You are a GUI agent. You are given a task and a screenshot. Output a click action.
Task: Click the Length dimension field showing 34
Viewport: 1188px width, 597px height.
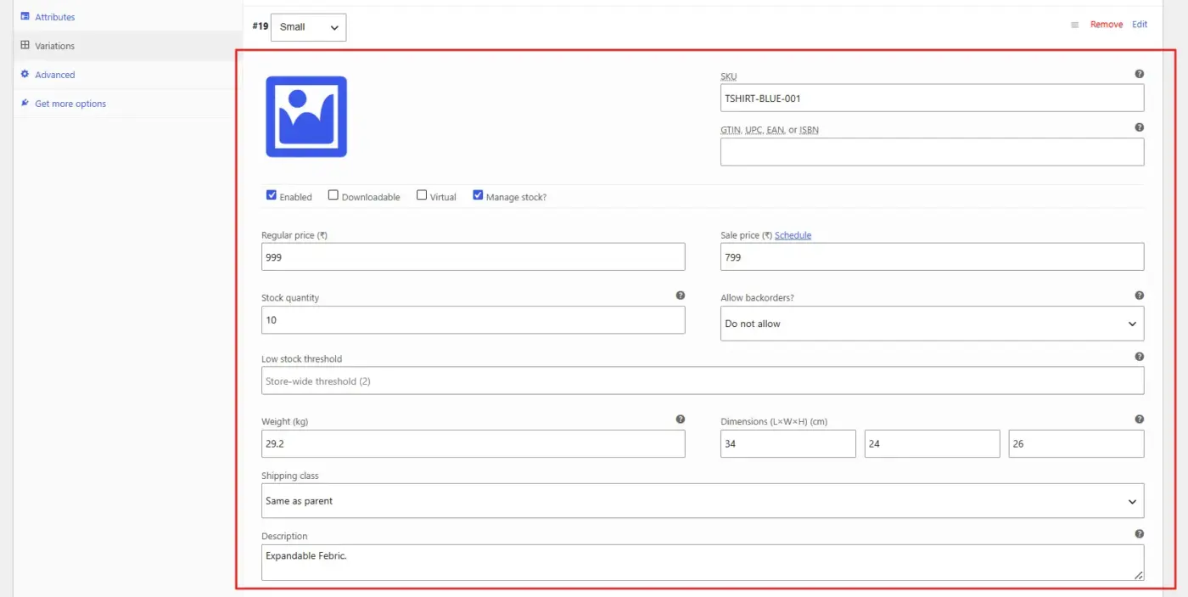787,443
